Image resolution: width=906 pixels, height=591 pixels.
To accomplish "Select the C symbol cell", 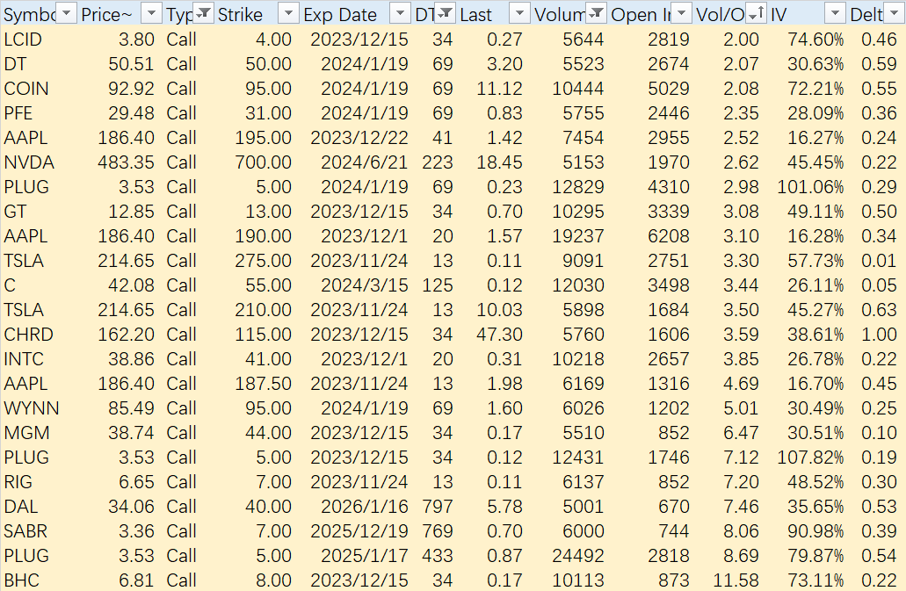I will coord(10,285).
